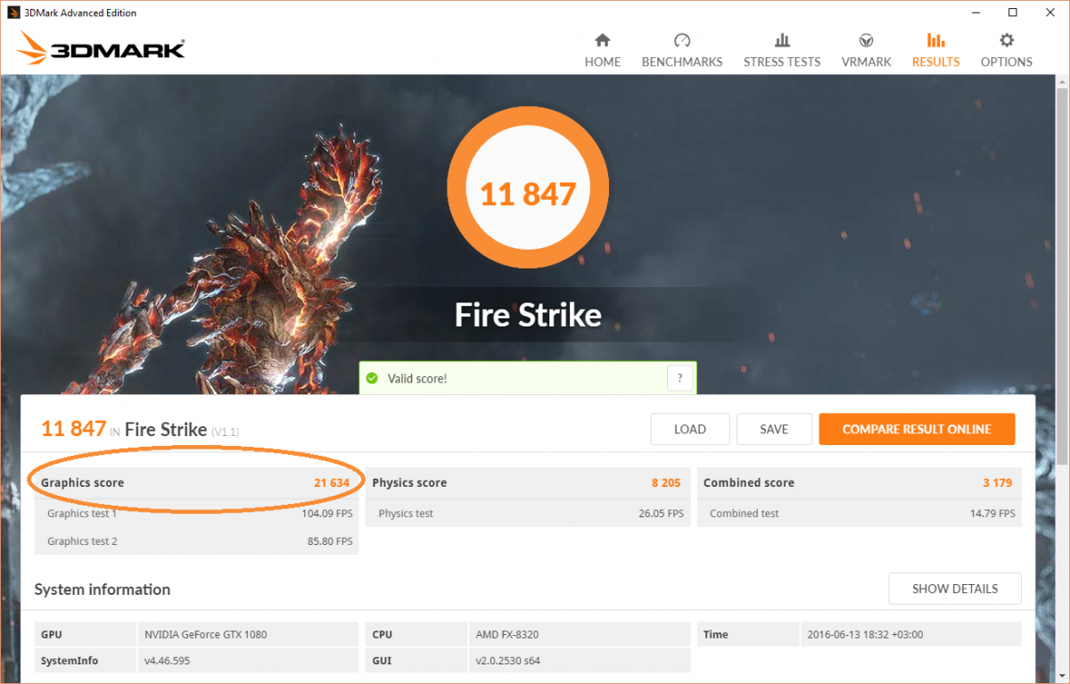Click Physics test 26.05 FPS row
Viewport: 1070px width, 684px height.
pyautogui.click(x=528, y=514)
